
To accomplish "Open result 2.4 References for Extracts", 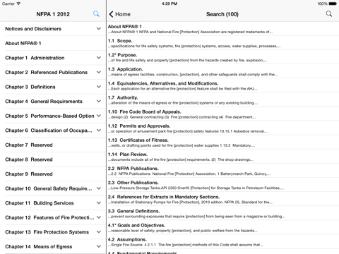I will coord(222,199).
